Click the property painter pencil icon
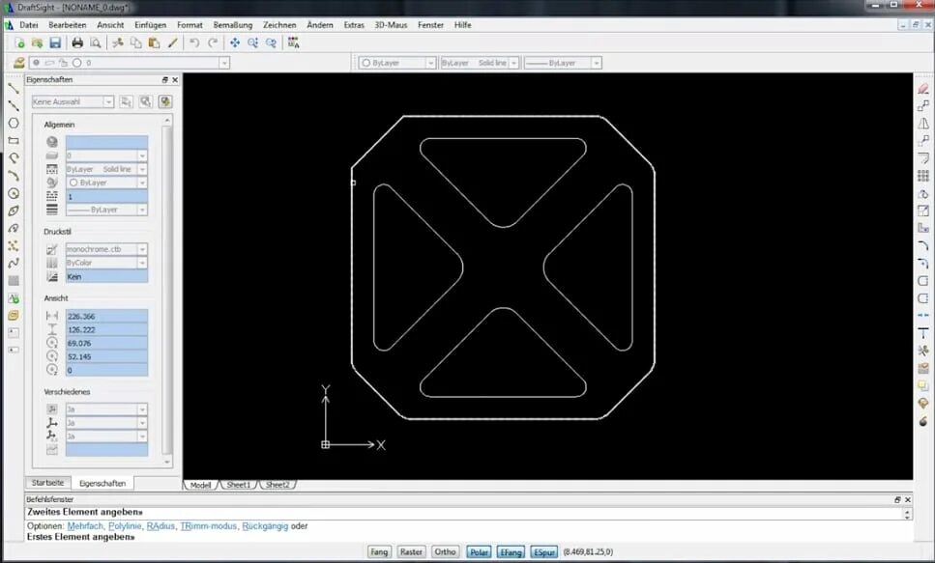This screenshot has width=935, height=563. coord(172,42)
